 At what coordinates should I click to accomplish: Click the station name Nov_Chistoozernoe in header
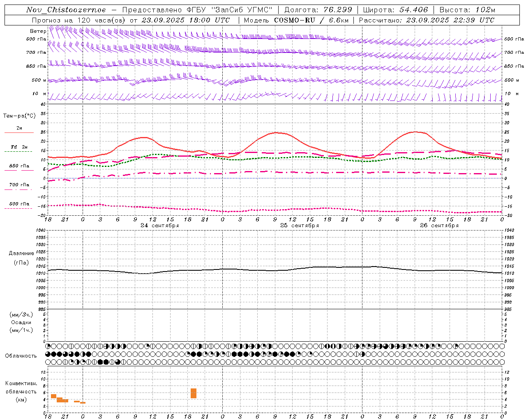tap(66, 10)
